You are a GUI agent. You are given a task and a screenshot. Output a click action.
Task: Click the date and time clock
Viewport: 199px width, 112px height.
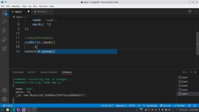coord(188,110)
